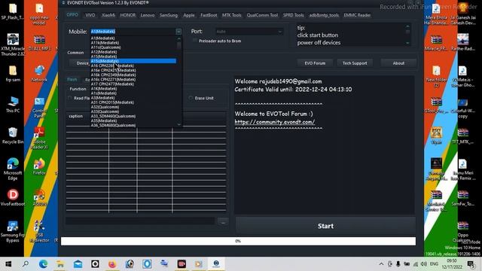Select the Samsung Frp Bypass icon
482x271 pixels.
[x=13, y=231]
